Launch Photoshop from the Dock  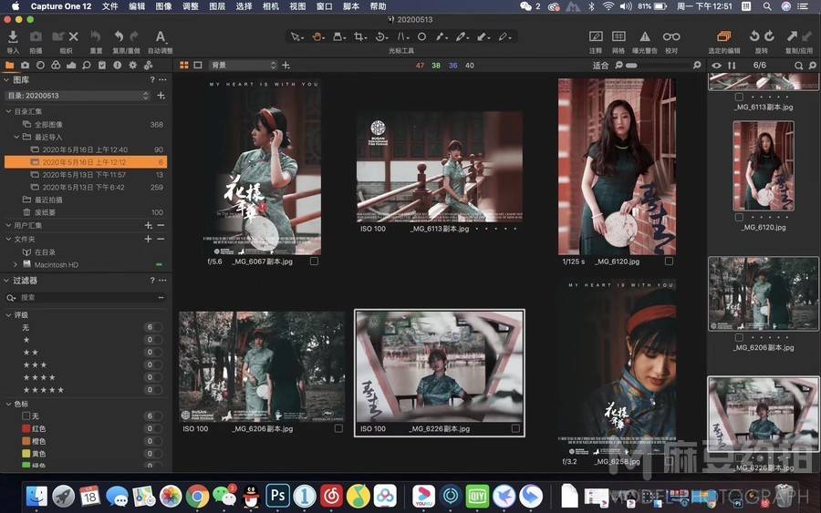click(277, 496)
